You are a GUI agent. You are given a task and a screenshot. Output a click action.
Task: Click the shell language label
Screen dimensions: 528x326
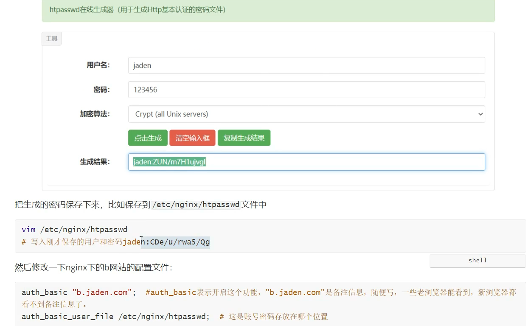(477, 260)
